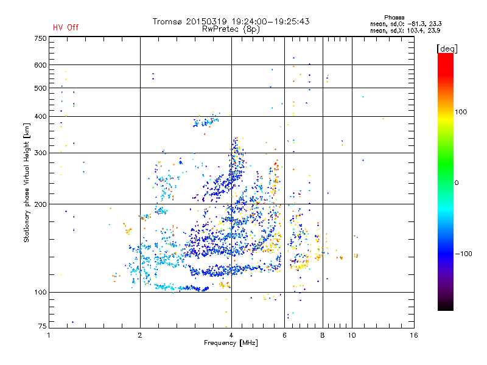487x365 pixels.
Task: Select 'mean, sd,X: 103.4, 23.9' text
Action: tap(405, 30)
